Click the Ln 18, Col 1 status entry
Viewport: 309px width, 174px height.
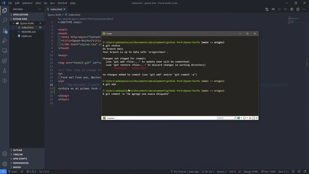(208, 172)
